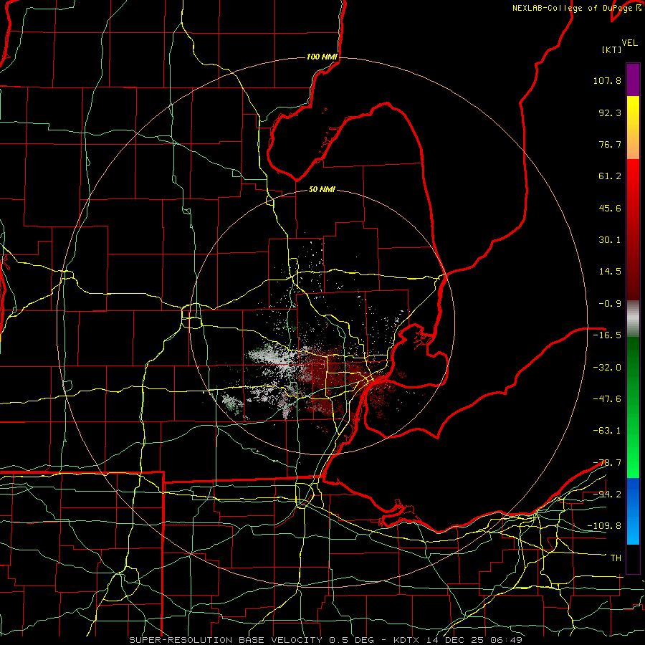The height and width of the screenshot is (645, 645).
Task: Click the 100 NMI range ring label
Action: 322,57
